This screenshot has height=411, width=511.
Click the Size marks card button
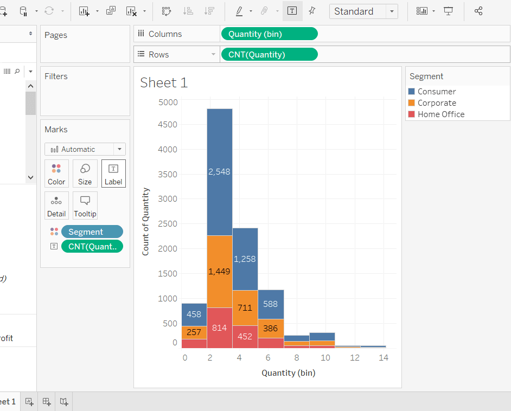pos(85,174)
